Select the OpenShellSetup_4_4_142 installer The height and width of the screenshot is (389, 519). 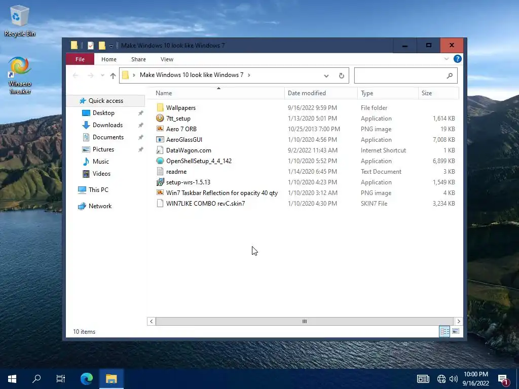coord(199,161)
